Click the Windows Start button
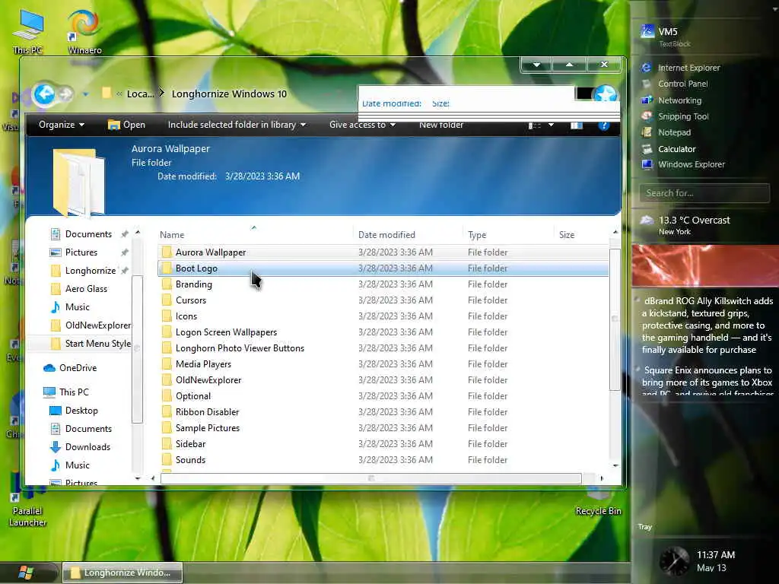Viewport: 779px width, 584px height. pos(25,573)
